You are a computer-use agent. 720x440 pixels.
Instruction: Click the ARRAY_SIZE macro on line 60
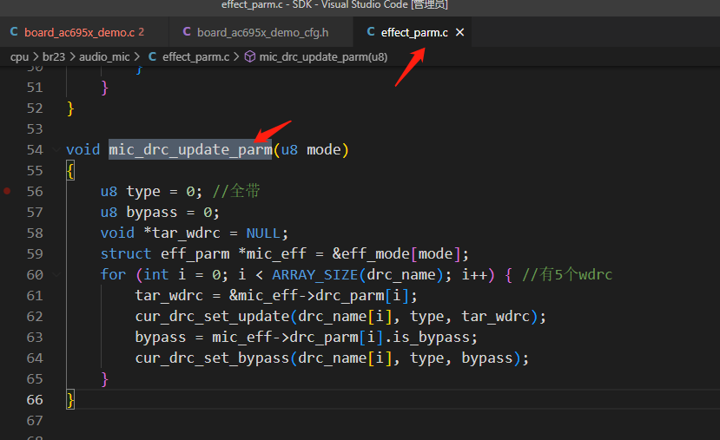(315, 274)
